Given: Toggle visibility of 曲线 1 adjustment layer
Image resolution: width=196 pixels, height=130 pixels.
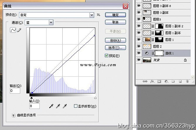Looking at the screenshot, I should click(x=139, y=53).
